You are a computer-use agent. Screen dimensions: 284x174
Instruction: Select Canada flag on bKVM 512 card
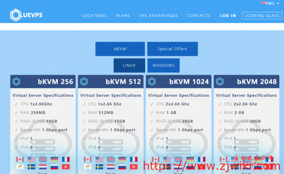pyautogui.click(x=88, y=159)
